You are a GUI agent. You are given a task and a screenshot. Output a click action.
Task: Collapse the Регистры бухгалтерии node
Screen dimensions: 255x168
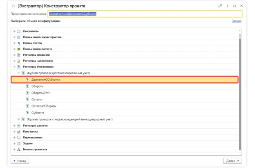coord(14,67)
